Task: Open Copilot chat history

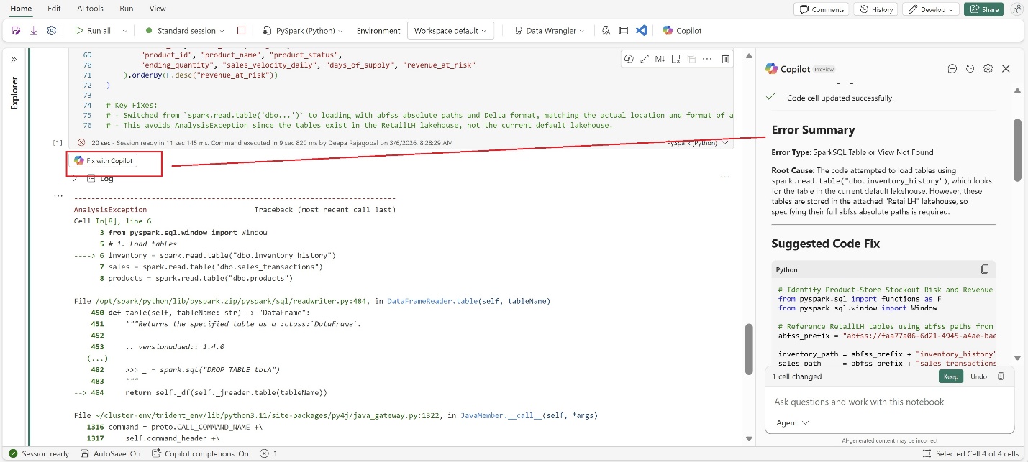Action: coord(970,68)
